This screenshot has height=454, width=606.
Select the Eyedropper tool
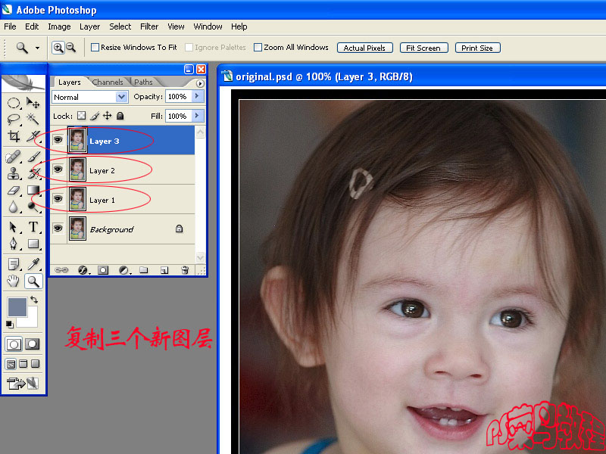[33, 264]
